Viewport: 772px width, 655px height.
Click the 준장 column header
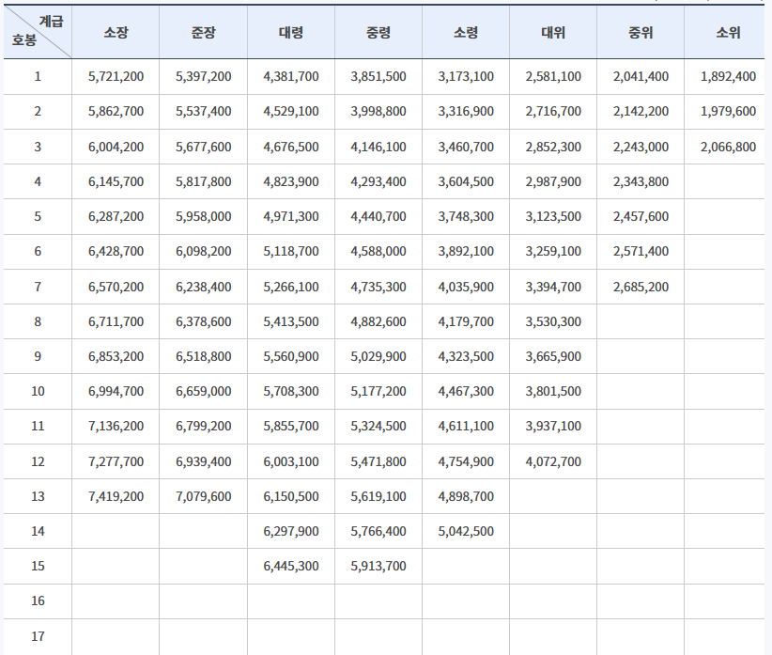pos(204,33)
